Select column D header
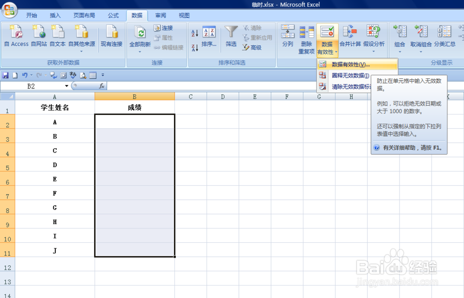Viewport: 464px width, 298px height. pyautogui.click(x=223, y=96)
